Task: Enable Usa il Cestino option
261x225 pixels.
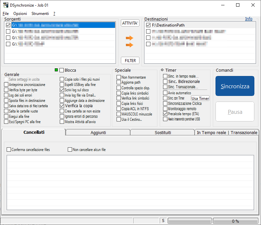Action: [x=119, y=119]
